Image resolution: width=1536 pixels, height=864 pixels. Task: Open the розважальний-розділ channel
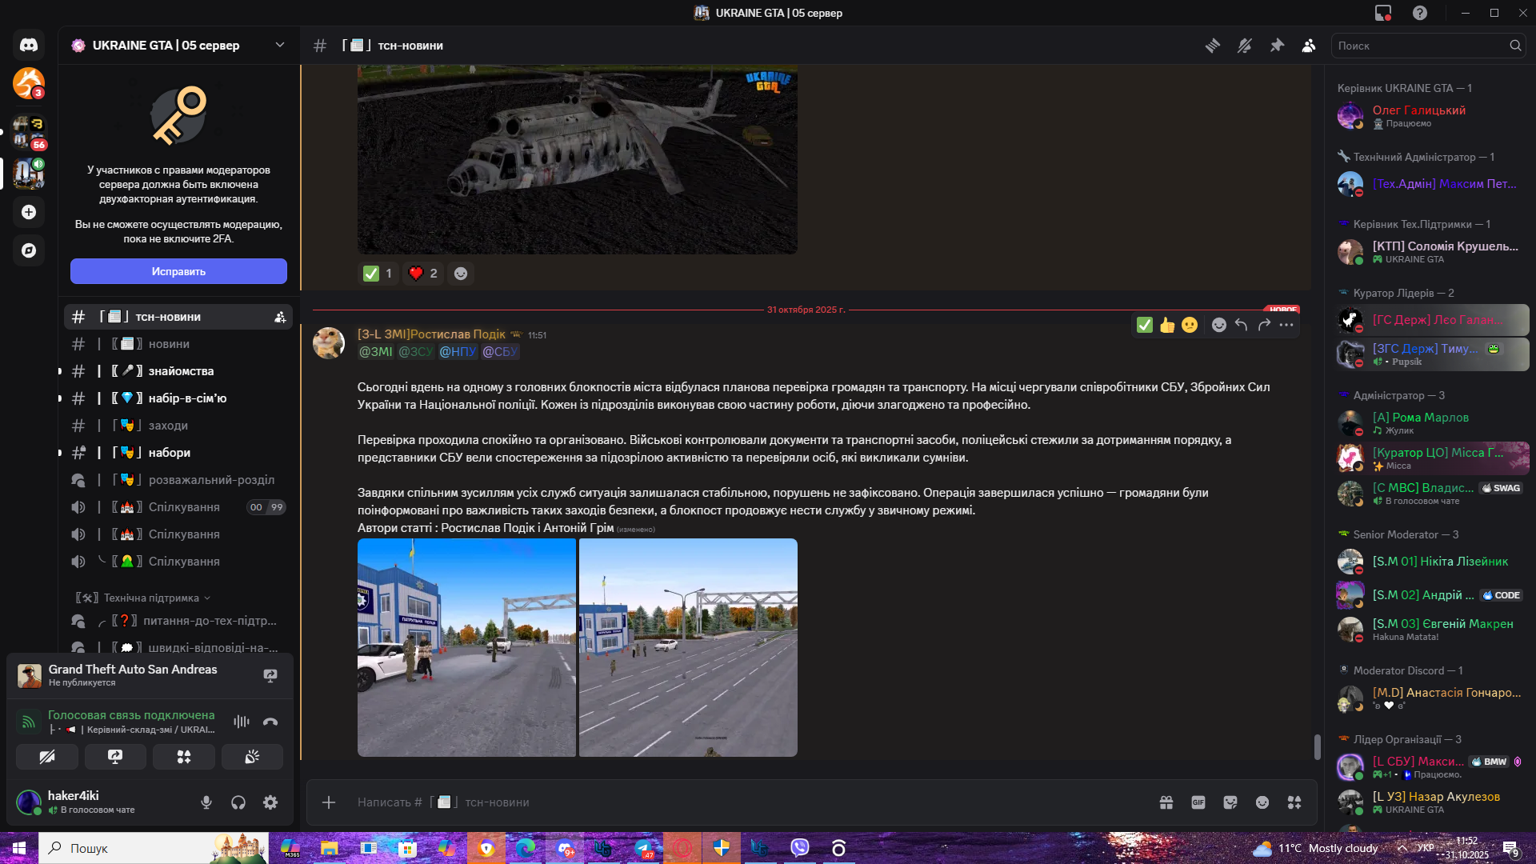[178, 480]
